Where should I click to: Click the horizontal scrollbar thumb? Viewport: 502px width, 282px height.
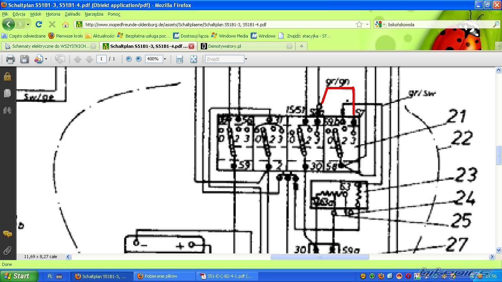tap(319, 257)
